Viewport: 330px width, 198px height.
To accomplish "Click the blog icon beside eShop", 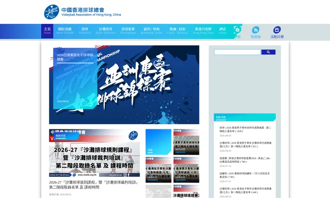I will (x=237, y=30).
